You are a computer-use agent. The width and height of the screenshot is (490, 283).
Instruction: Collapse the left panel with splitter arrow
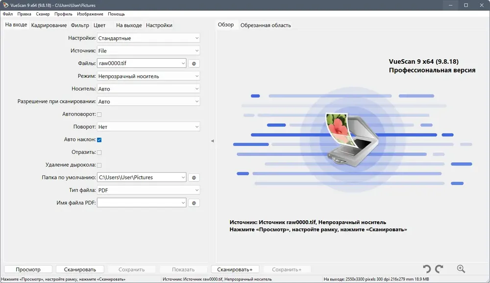point(212,141)
